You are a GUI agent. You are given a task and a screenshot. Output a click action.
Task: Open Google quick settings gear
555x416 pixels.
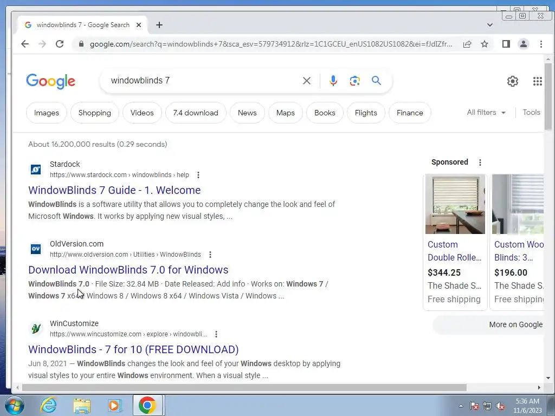point(513,81)
